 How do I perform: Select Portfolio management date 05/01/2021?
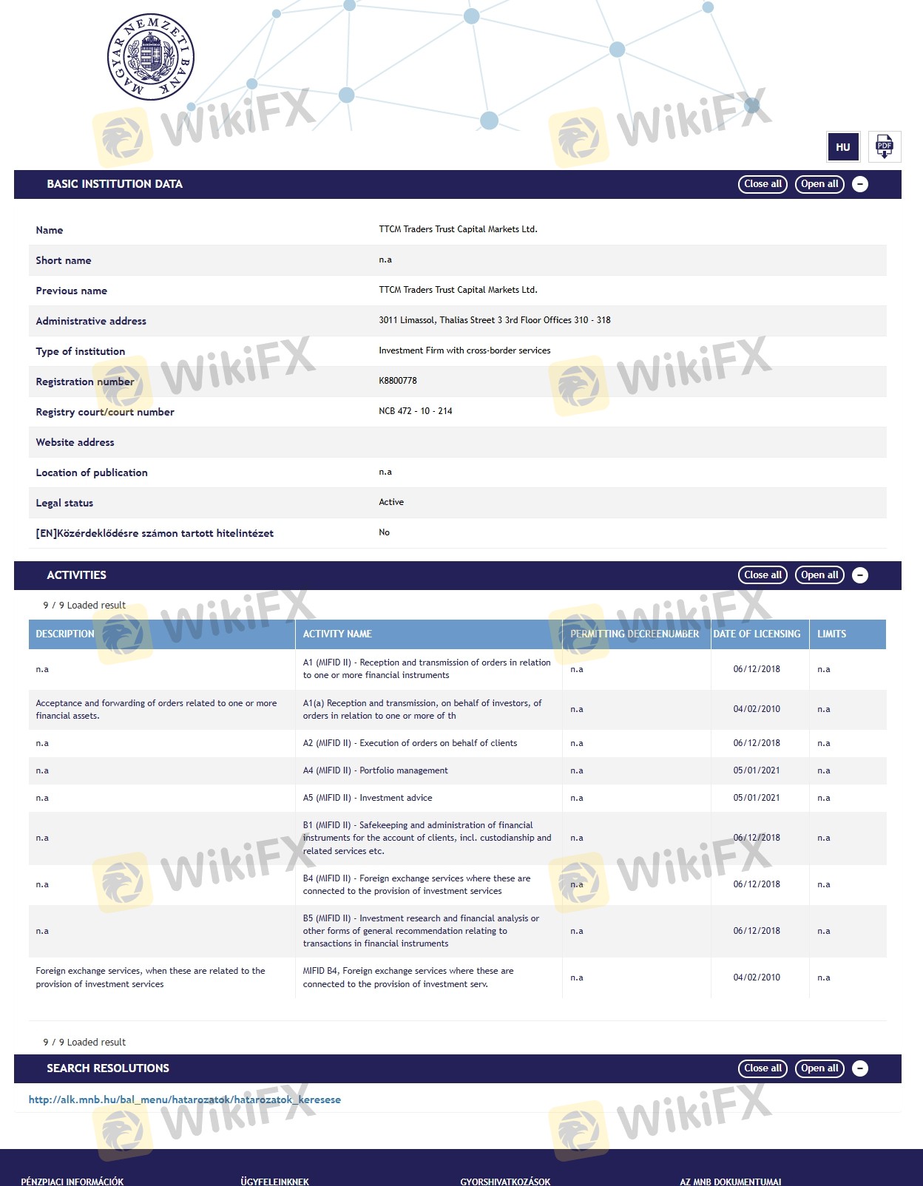pyautogui.click(x=757, y=770)
